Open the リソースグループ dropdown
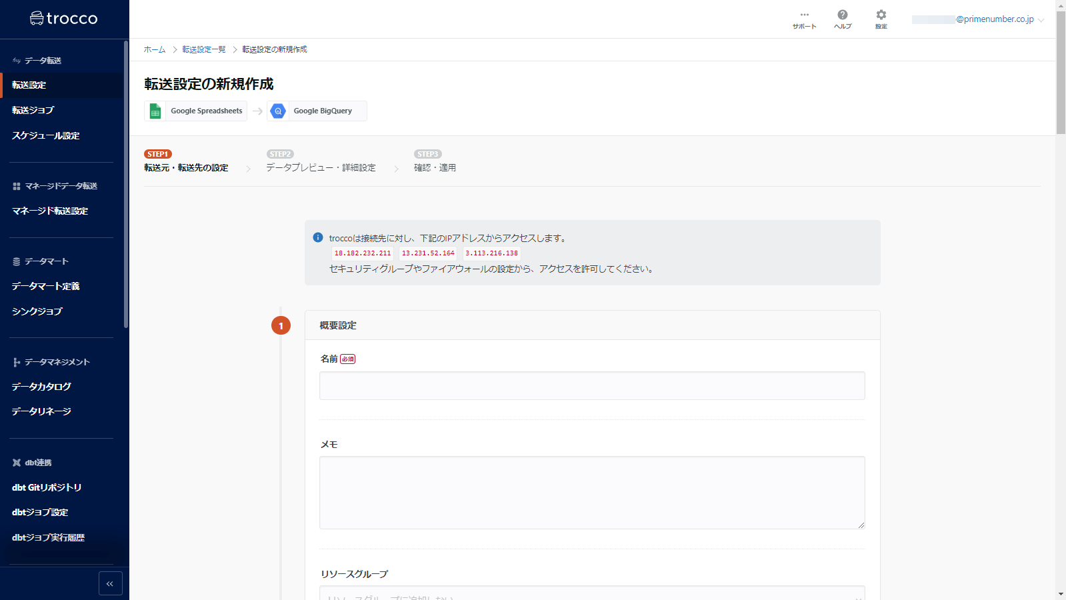Image resolution: width=1066 pixels, height=600 pixels. [x=592, y=593]
